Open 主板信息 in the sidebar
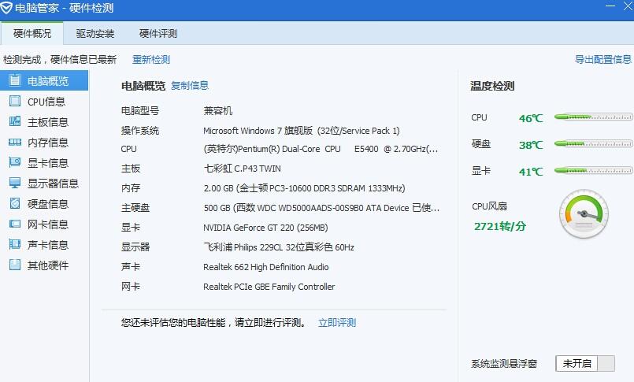This screenshot has width=634, height=382. 48,122
